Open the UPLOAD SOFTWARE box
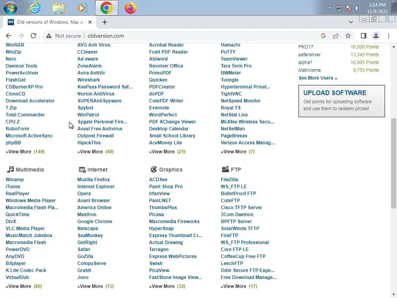397x298 pixels. [x=342, y=101]
